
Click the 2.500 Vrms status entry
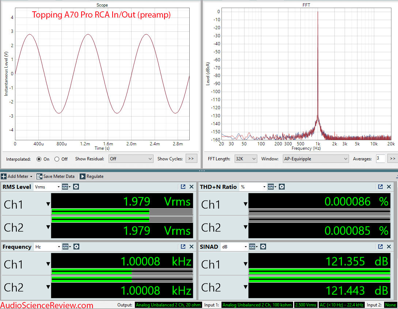pyautogui.click(x=306, y=305)
